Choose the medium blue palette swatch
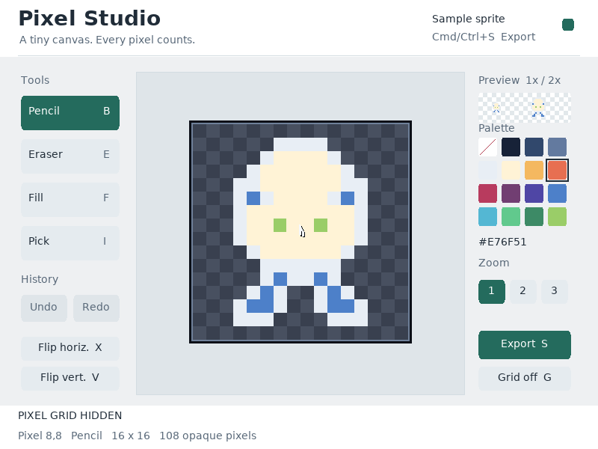Viewport: 598px width, 449px height. click(x=557, y=194)
